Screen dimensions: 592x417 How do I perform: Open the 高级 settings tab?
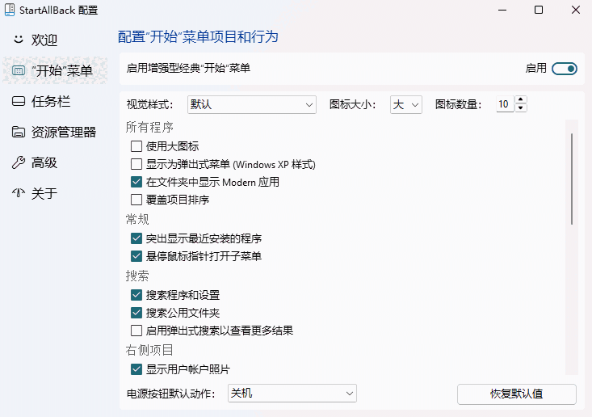(44, 162)
